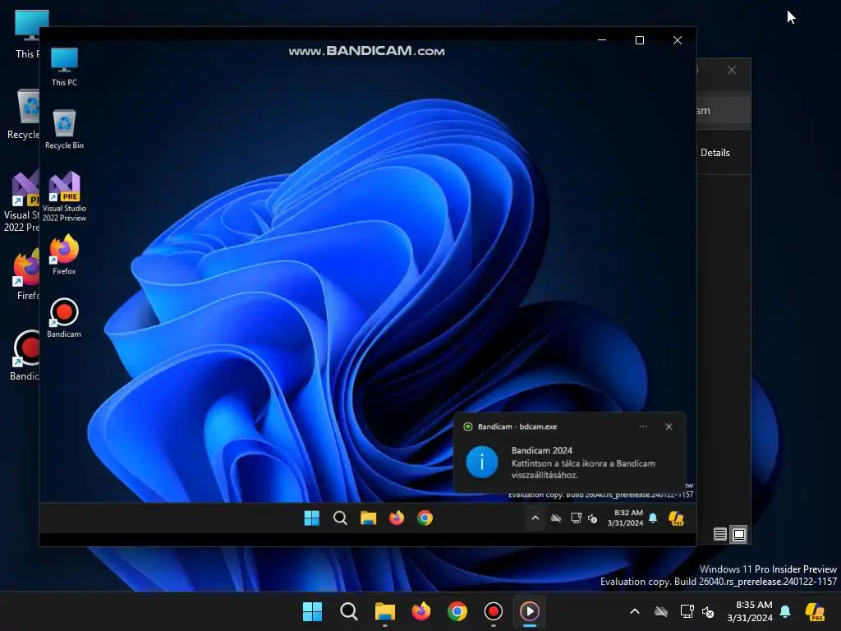
Task: Select partly hidden Visual Studio shortcut behind player
Action: pos(21,201)
